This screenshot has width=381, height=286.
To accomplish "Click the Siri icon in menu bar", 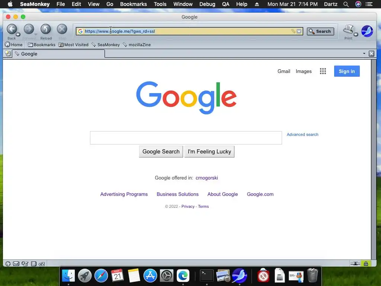I will pyautogui.click(x=358, y=4).
